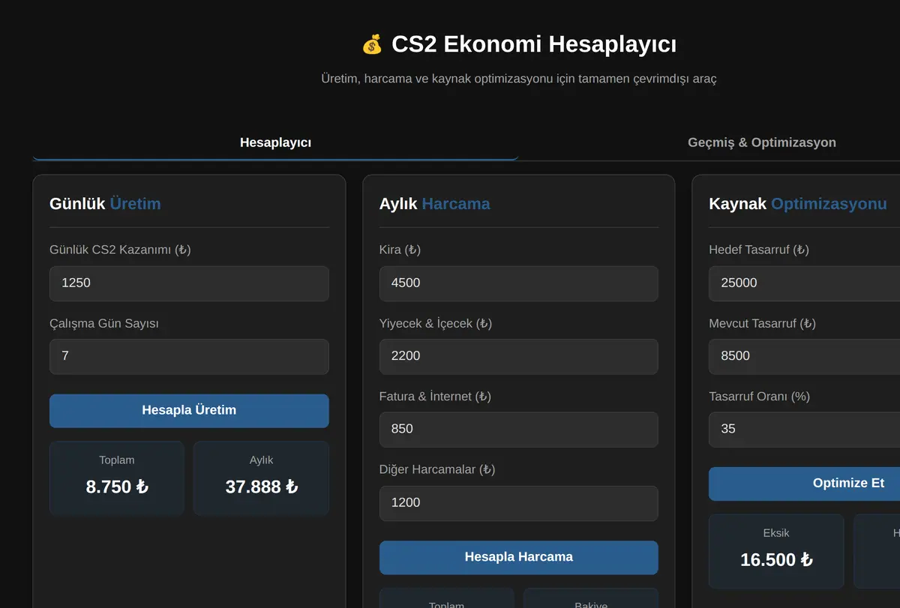Screen dimensions: 900x608
Task: Click the Optimize Et button
Action: point(804,484)
